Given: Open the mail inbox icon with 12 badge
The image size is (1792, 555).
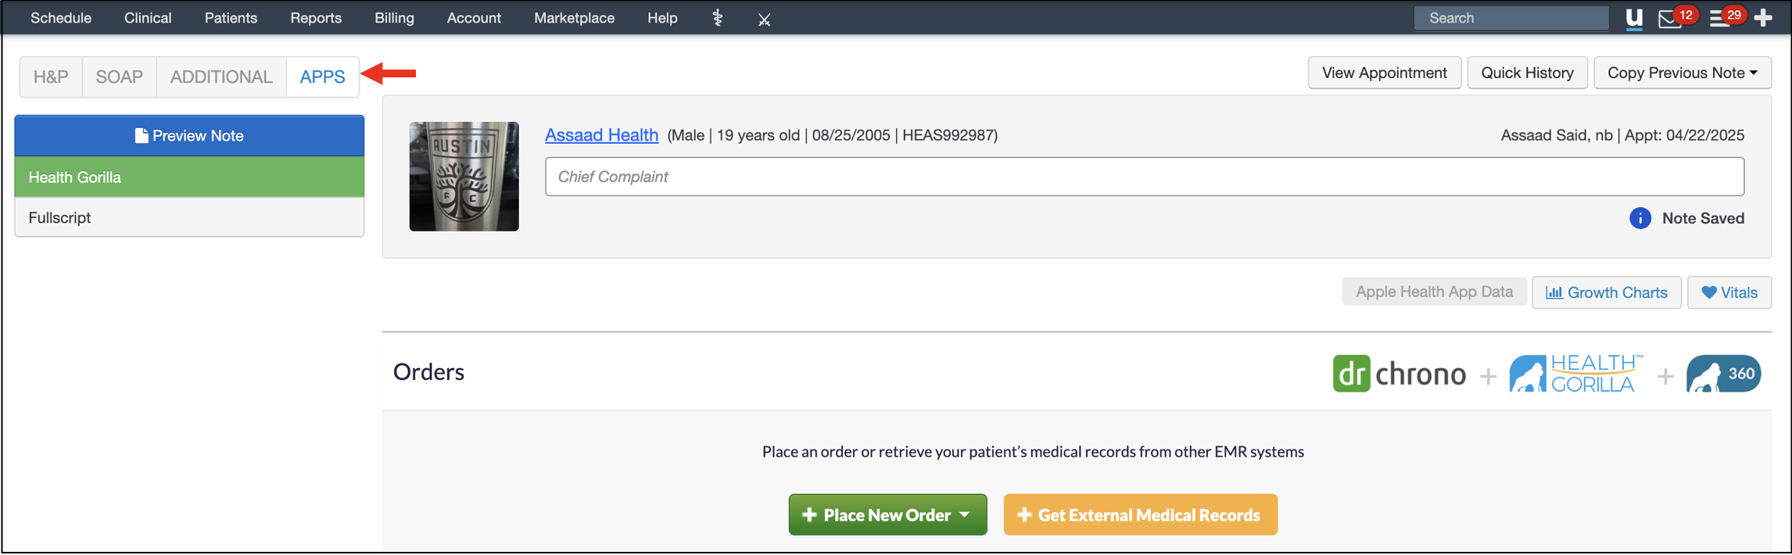Looking at the screenshot, I should (x=1669, y=19).
